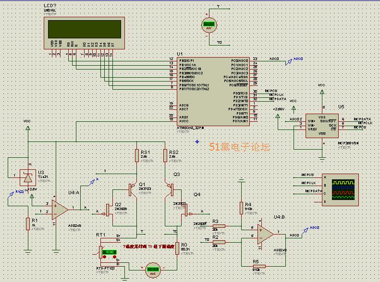Select resistor R4
Viewport: 380px width, 282px height.
(241, 208)
